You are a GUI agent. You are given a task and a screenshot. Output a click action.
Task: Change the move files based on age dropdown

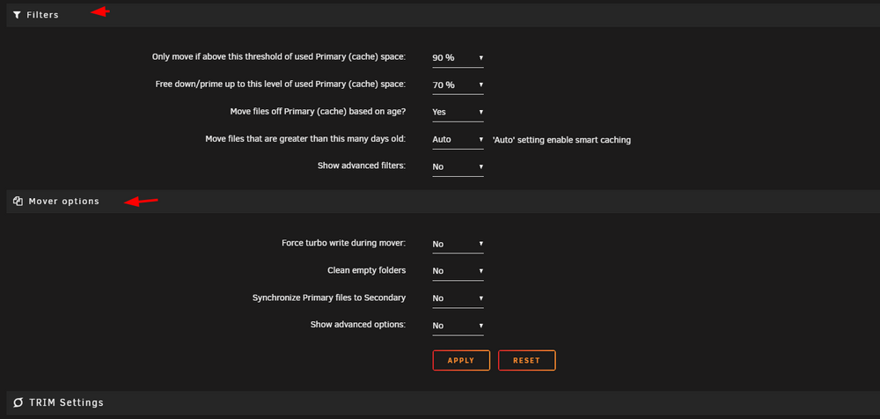[x=458, y=112]
